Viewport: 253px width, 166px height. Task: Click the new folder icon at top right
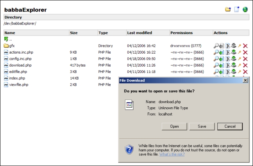click(228, 9)
